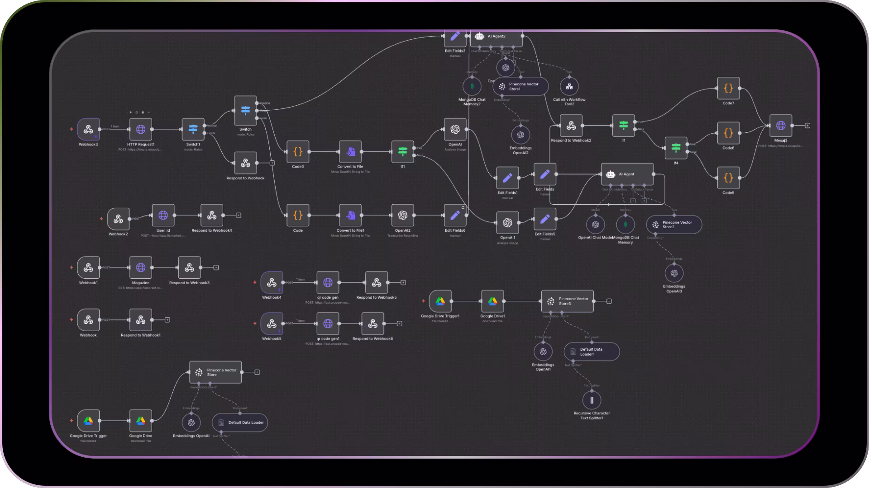Click the Switch1 node icon
The height and width of the screenshot is (488, 869).
point(193,130)
